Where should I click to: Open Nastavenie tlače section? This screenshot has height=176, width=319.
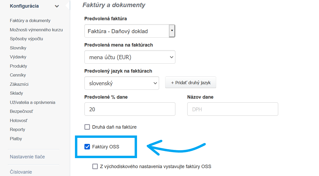pyautogui.click(x=27, y=157)
